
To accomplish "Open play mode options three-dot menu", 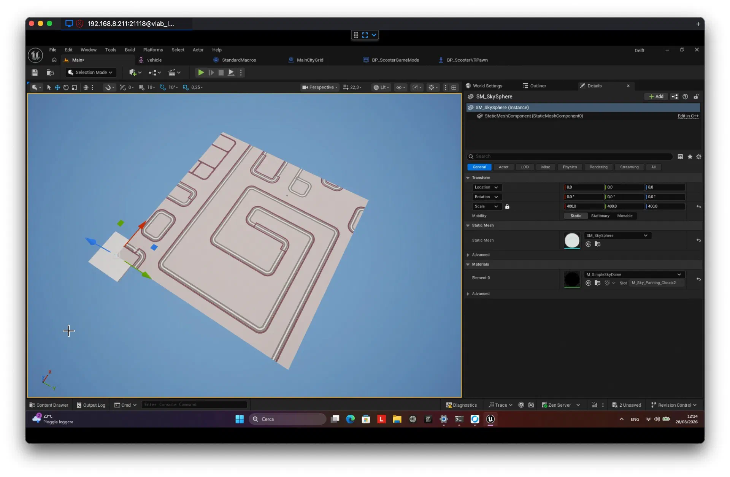I will pyautogui.click(x=241, y=72).
